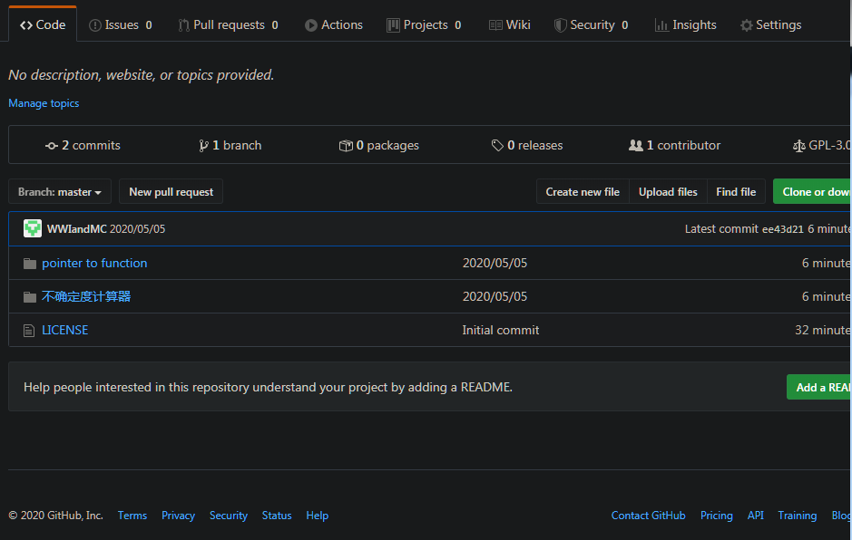The height and width of the screenshot is (540, 852).
Task: Click the license scales icon
Action: (x=798, y=146)
